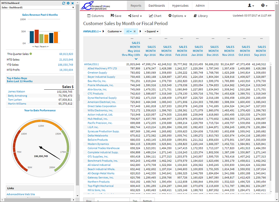Switch to the Dashboards tab
The width and height of the screenshot is (279, 202).
[x=157, y=6]
